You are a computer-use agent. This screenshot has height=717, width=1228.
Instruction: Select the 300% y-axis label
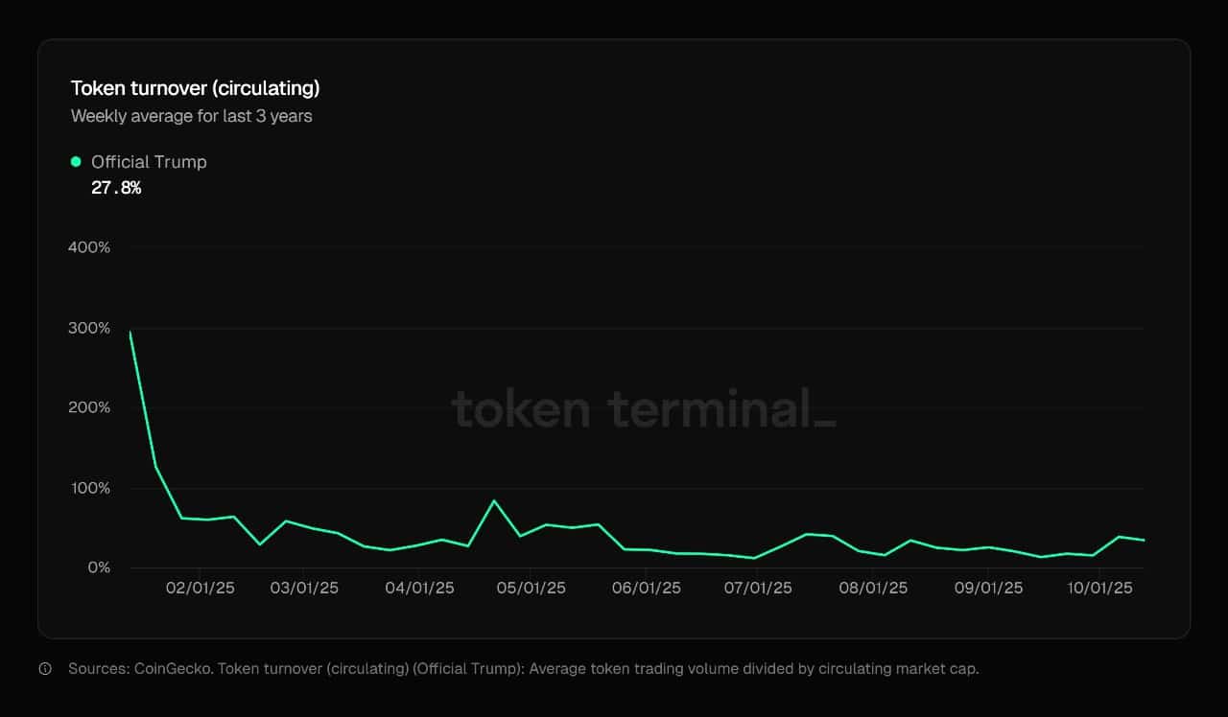point(89,328)
